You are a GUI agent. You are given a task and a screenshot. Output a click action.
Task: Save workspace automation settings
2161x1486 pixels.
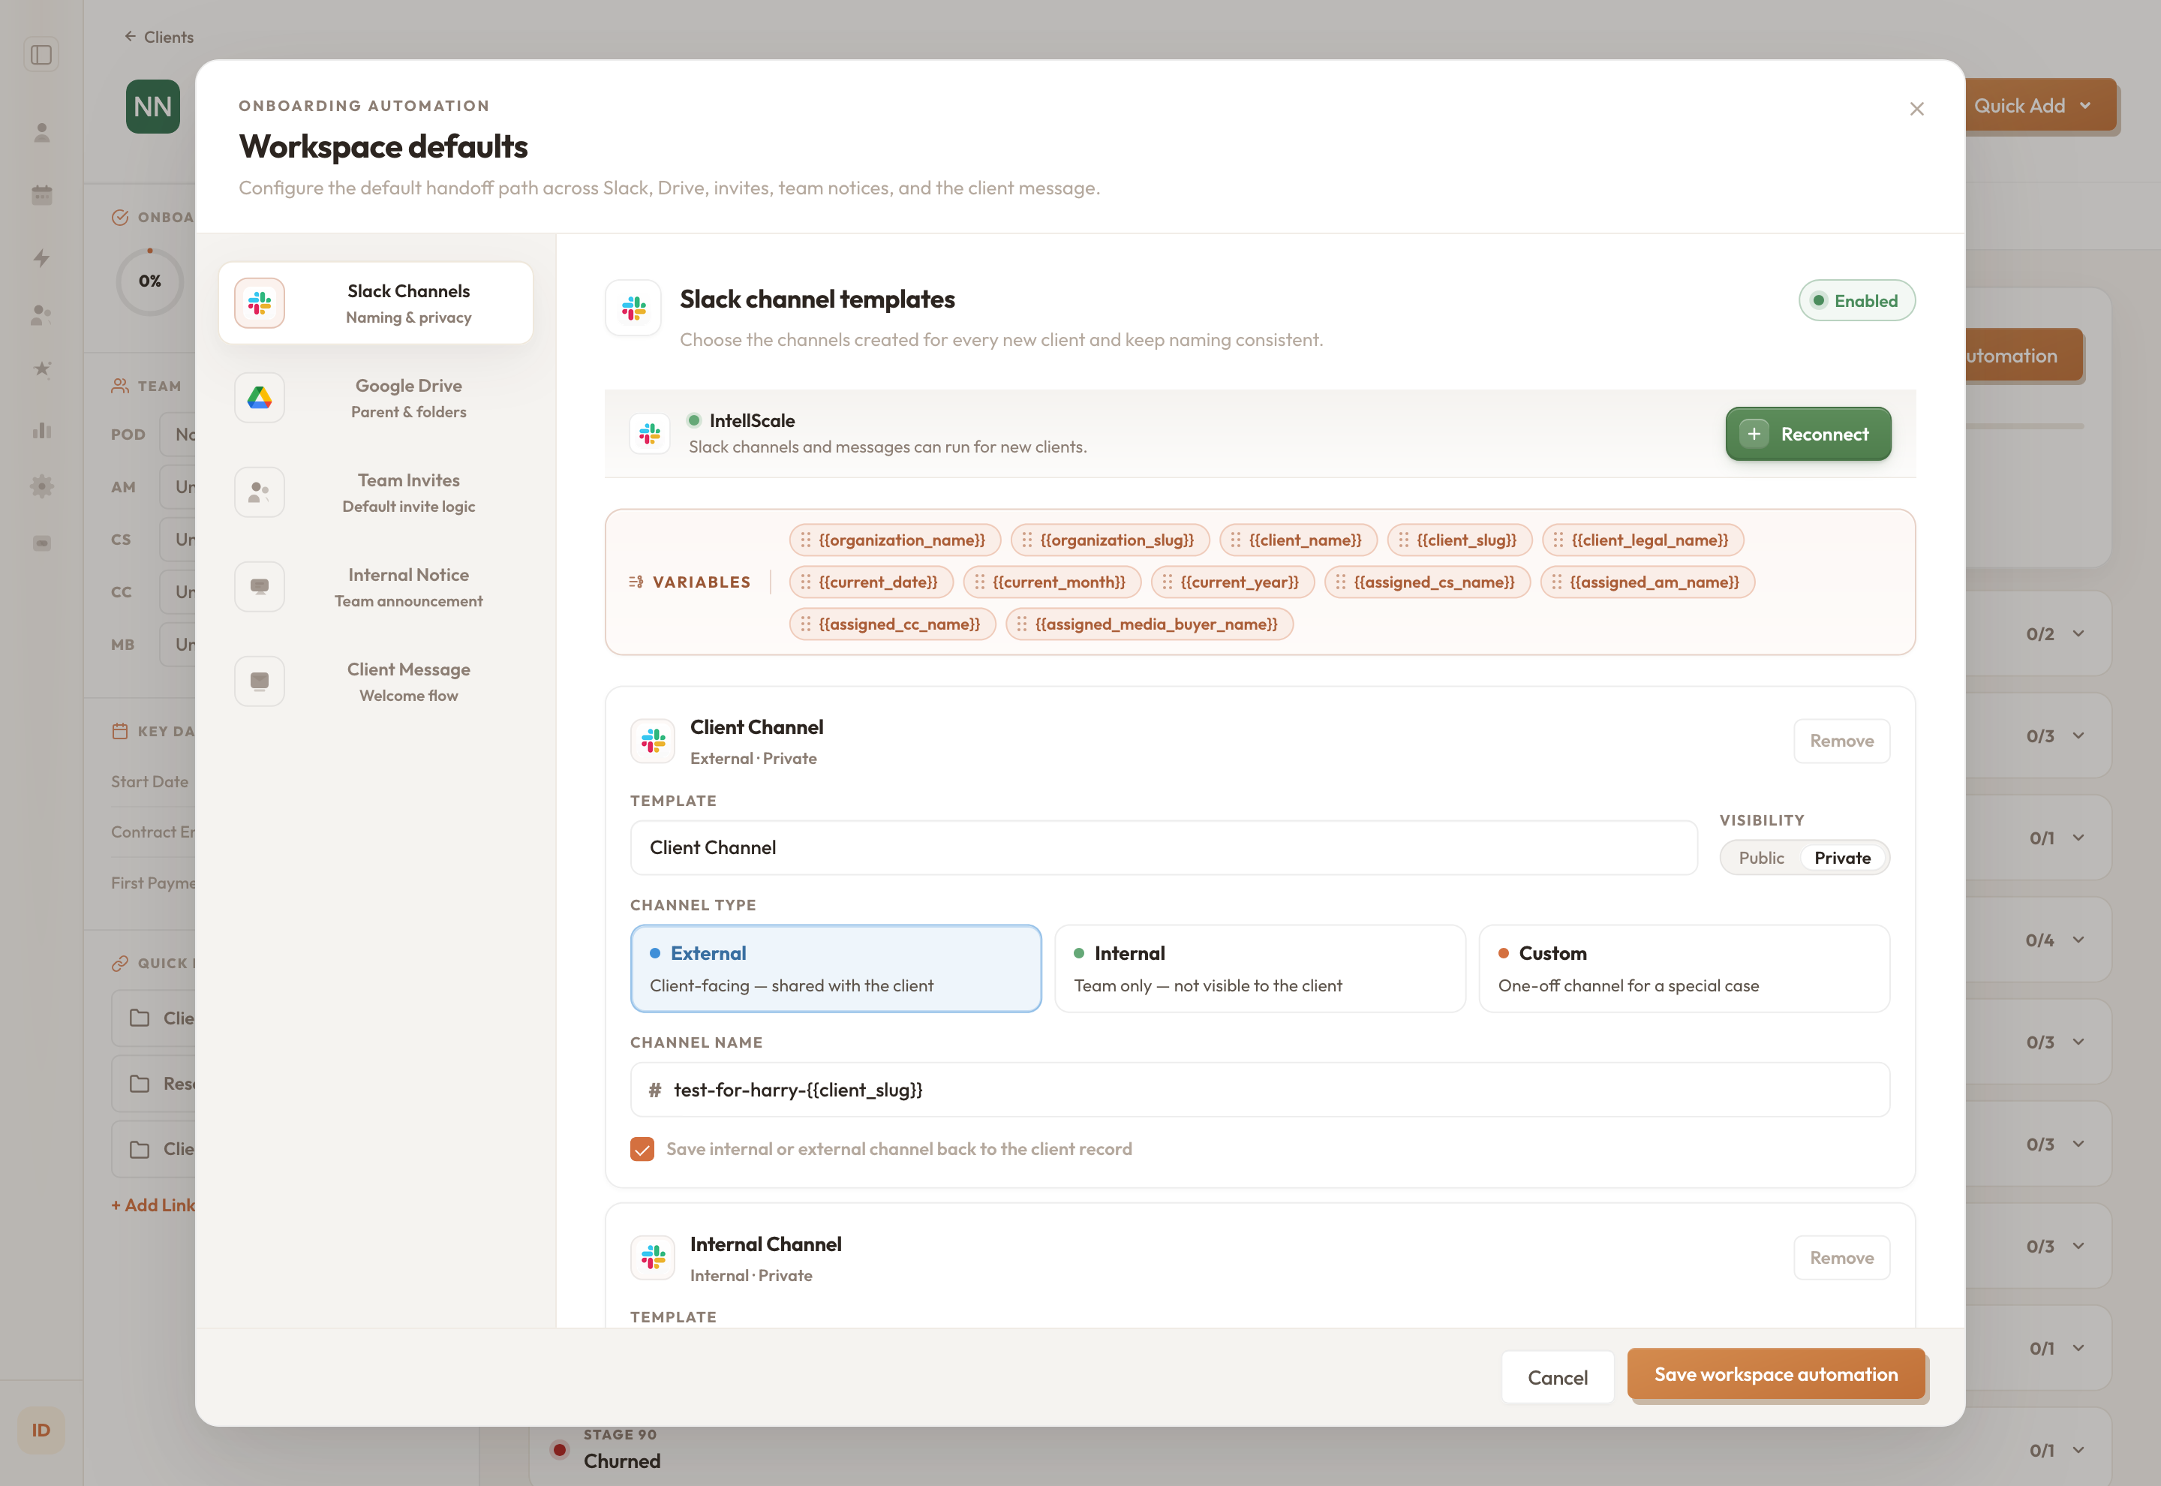click(1776, 1374)
